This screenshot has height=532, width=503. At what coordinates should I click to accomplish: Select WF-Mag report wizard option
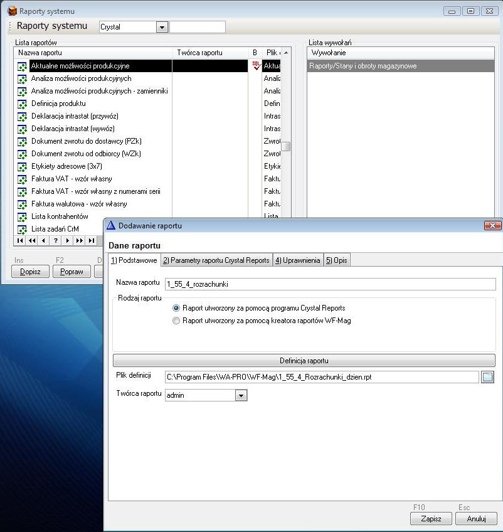(x=176, y=321)
